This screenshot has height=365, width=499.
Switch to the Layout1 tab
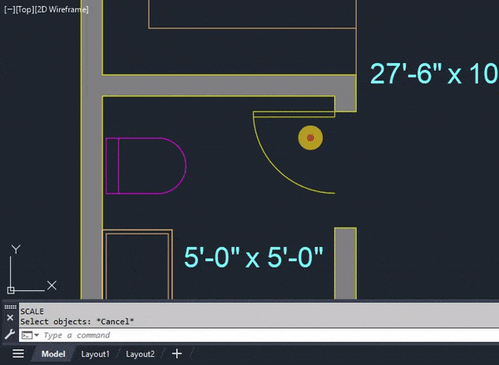click(95, 354)
